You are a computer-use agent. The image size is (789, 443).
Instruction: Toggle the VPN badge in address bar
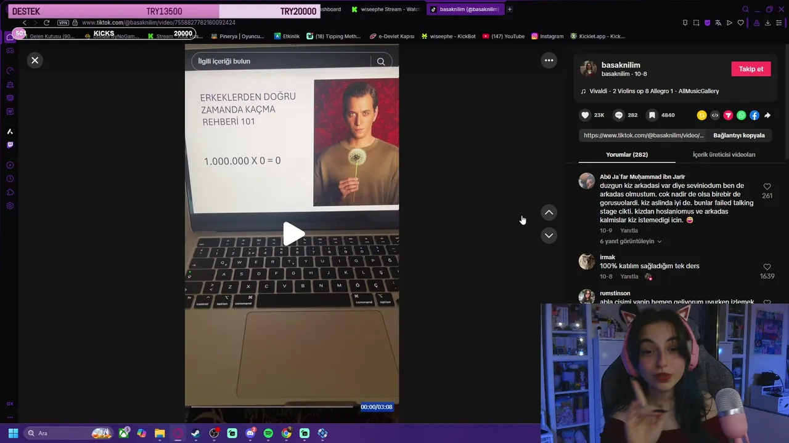click(x=63, y=23)
